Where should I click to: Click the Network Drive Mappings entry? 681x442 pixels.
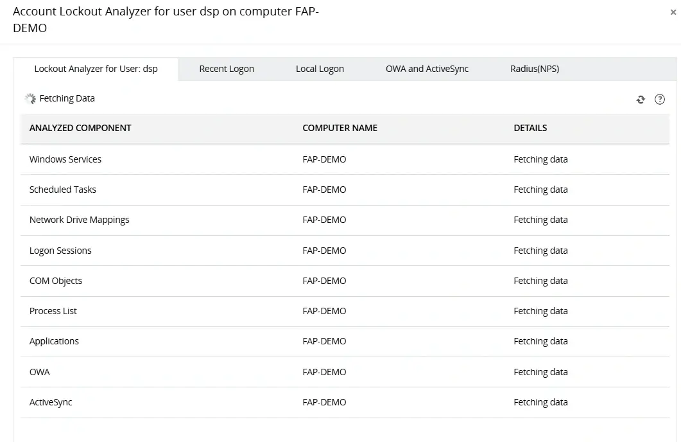pos(80,220)
